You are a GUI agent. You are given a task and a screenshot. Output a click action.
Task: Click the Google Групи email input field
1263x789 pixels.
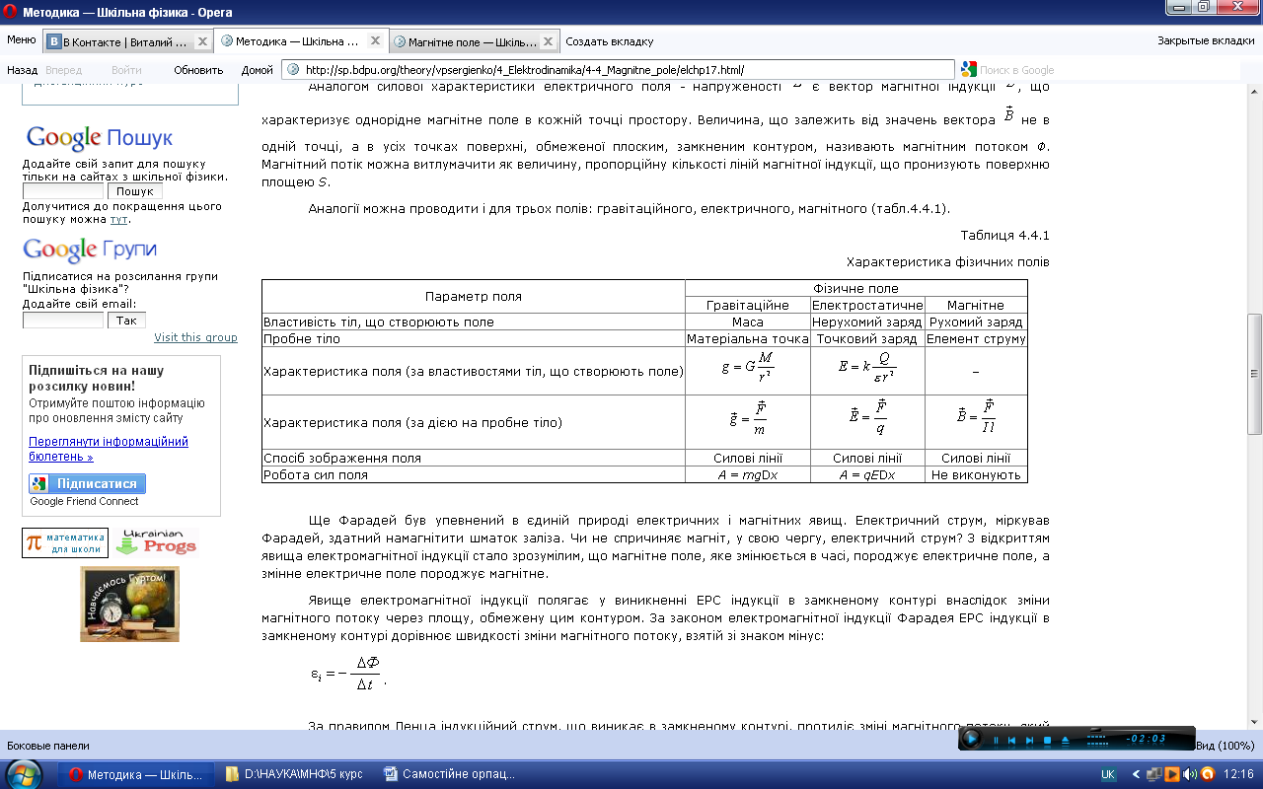[63, 321]
